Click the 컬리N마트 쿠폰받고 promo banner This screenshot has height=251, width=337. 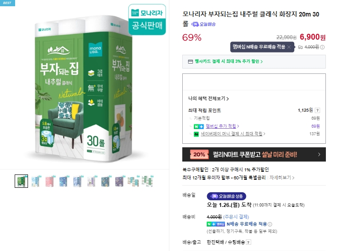tap(254, 154)
